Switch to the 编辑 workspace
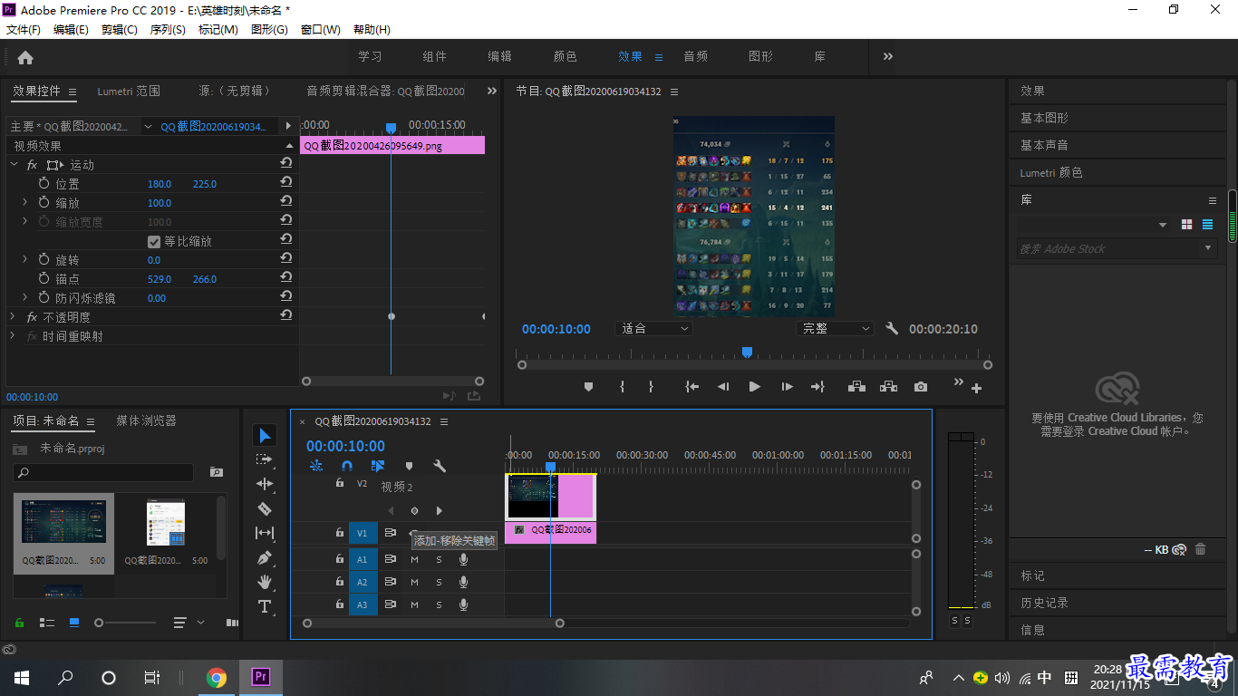Image resolution: width=1238 pixels, height=696 pixels. [500, 56]
